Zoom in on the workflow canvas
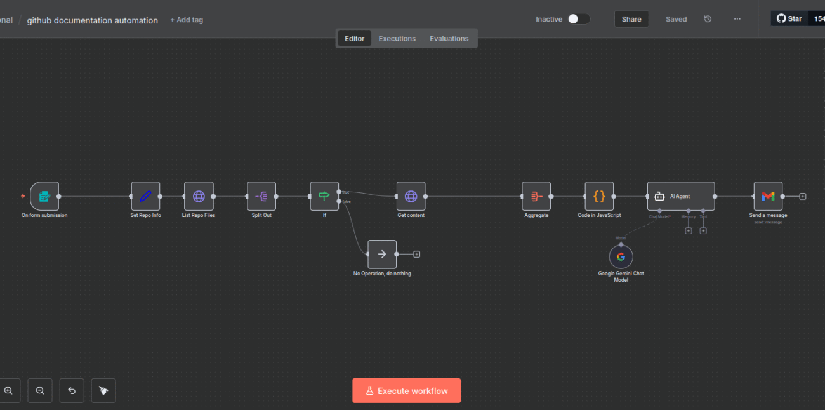Viewport: 825px width, 410px height. (8, 391)
